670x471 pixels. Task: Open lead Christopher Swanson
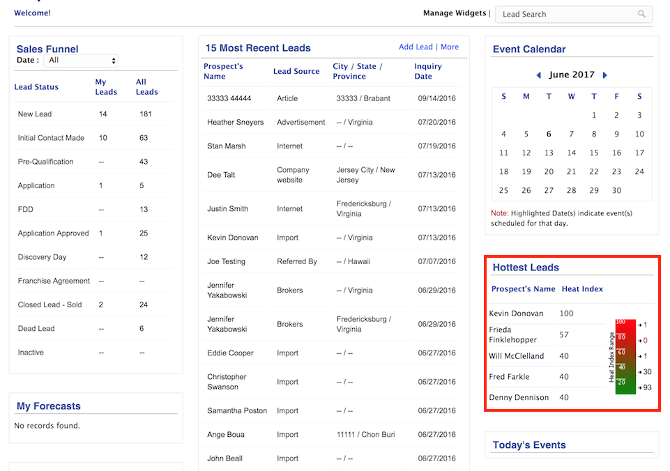227,382
